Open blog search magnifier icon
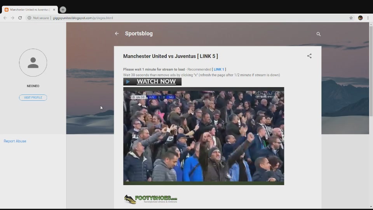The width and height of the screenshot is (373, 210). [x=318, y=34]
